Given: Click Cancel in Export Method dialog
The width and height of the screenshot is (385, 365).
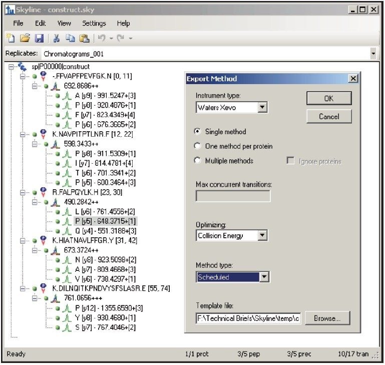Looking at the screenshot, I should [329, 117].
